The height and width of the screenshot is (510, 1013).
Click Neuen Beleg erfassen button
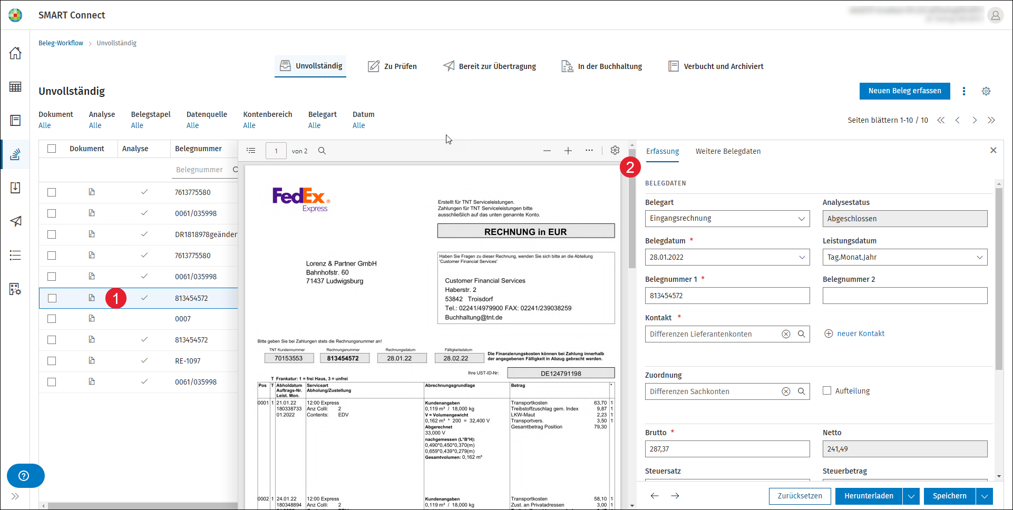pos(904,91)
